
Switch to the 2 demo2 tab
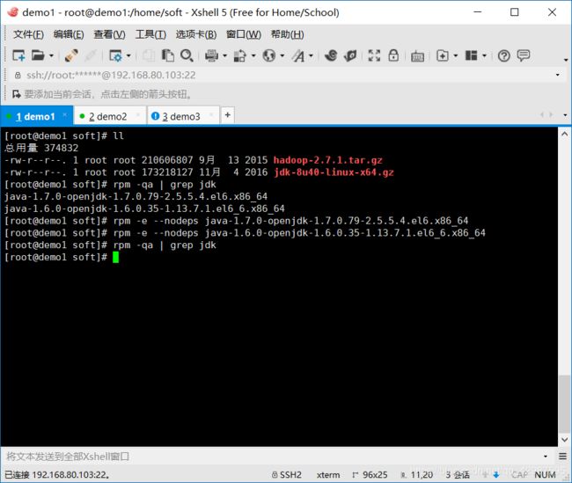[x=108, y=117]
